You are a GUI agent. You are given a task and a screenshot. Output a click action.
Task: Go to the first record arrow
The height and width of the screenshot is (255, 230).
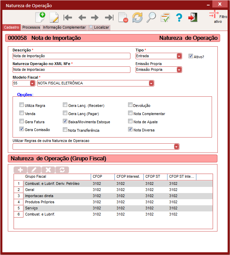(68, 17)
